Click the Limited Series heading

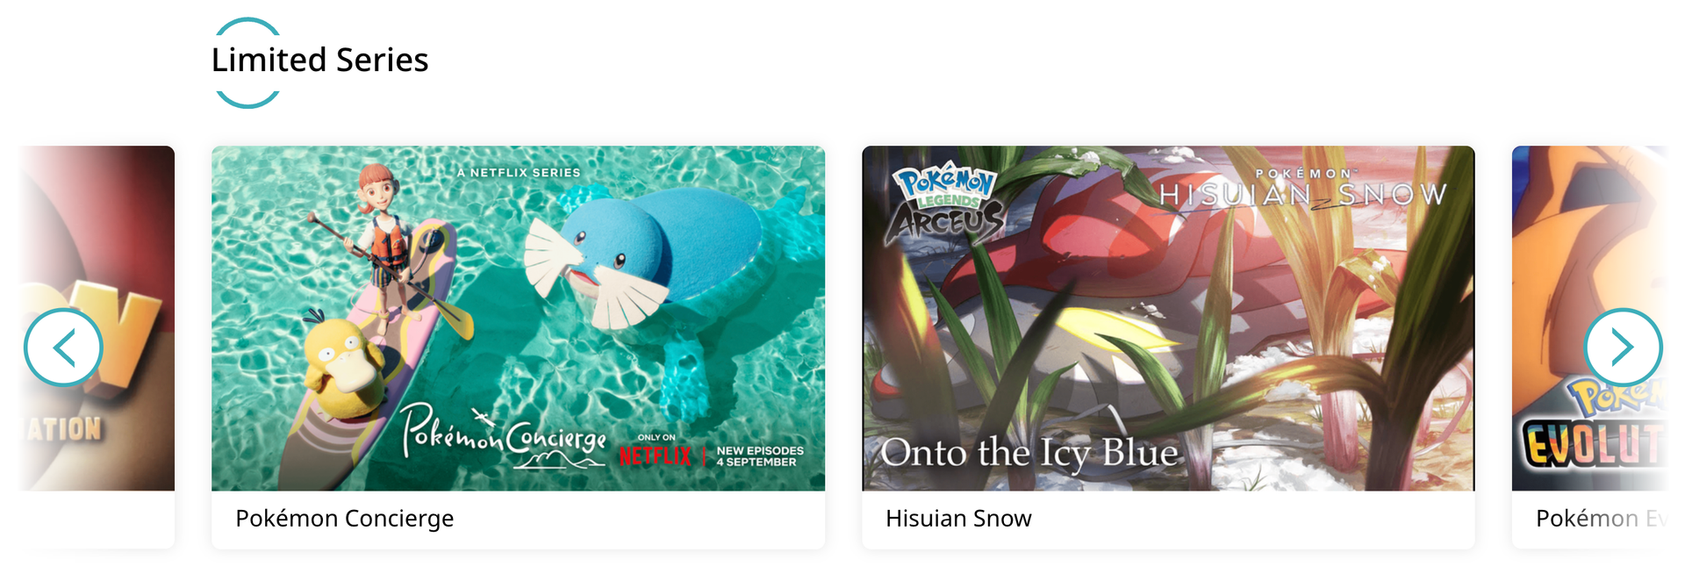coord(319,61)
